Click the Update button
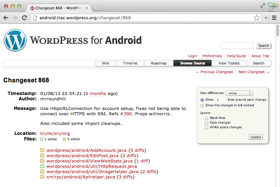The height and width of the screenshot is (187, 280). click(255, 137)
